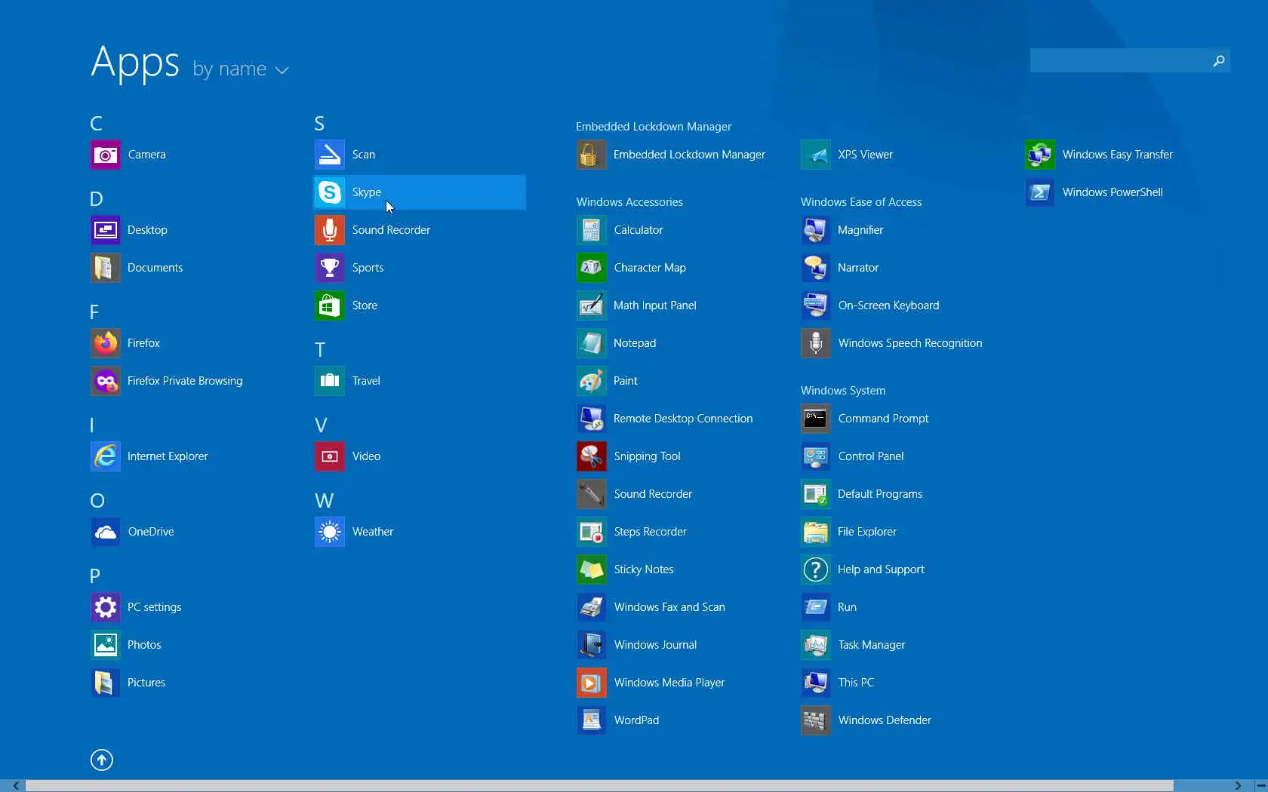Image resolution: width=1268 pixels, height=792 pixels.
Task: Click the horizontal scrollbar thumb
Action: 599,786
